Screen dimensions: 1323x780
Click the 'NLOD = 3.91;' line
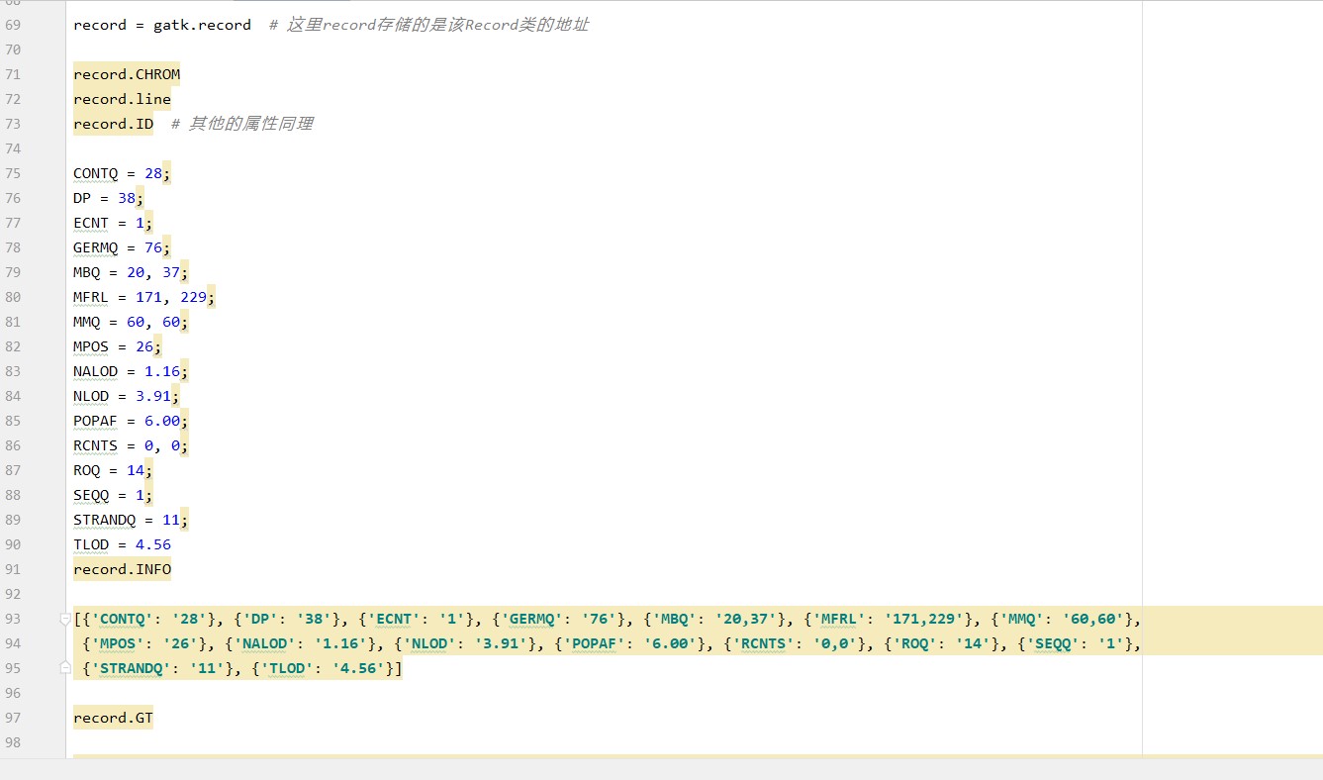[127, 396]
